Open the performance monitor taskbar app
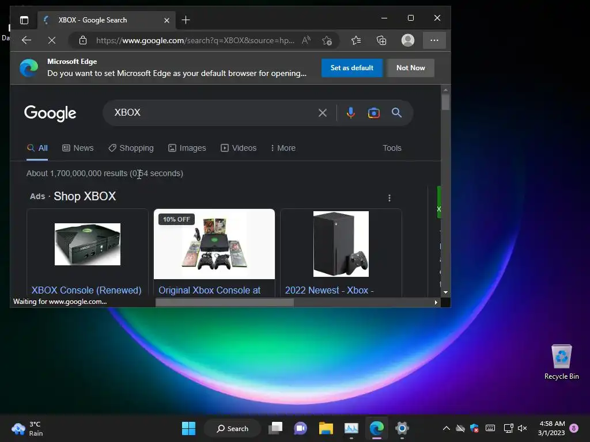The height and width of the screenshot is (442, 590). (351, 428)
